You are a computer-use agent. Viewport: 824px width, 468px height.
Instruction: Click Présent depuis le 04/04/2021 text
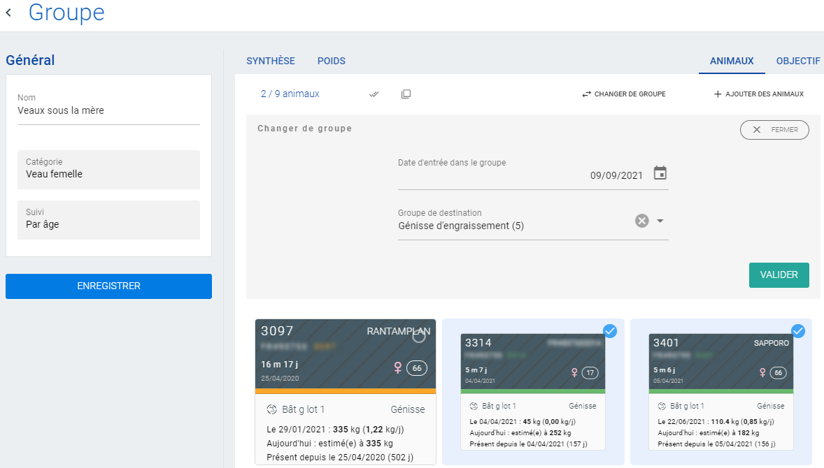[x=528, y=444]
